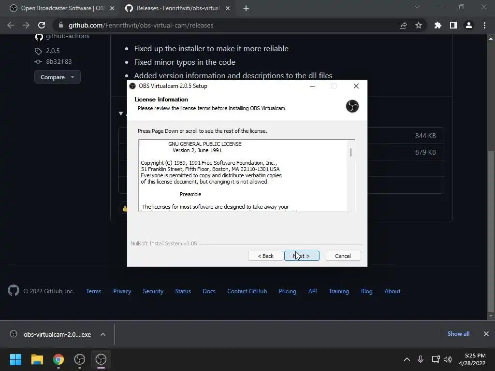Show all downloads

point(458,334)
